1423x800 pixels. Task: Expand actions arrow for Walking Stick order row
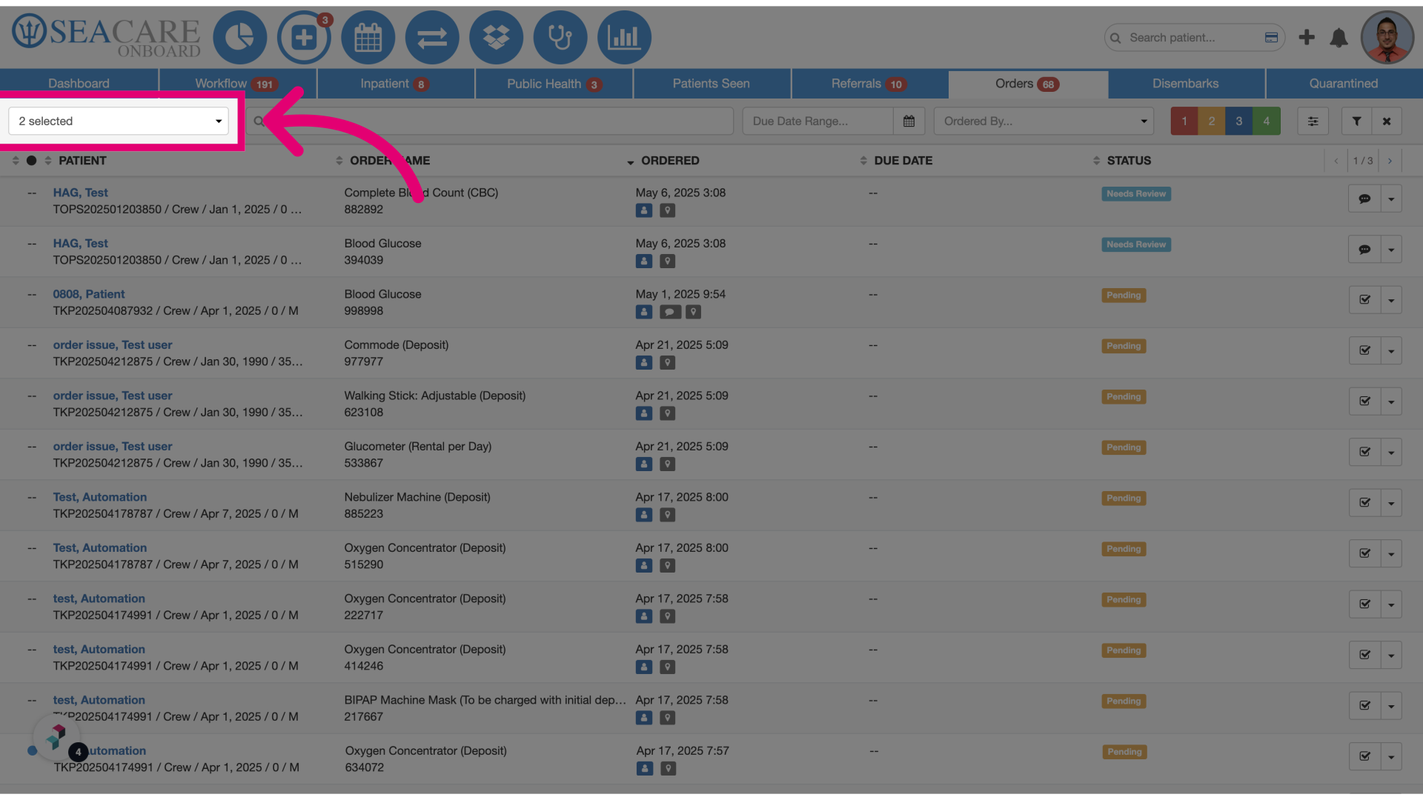point(1391,401)
